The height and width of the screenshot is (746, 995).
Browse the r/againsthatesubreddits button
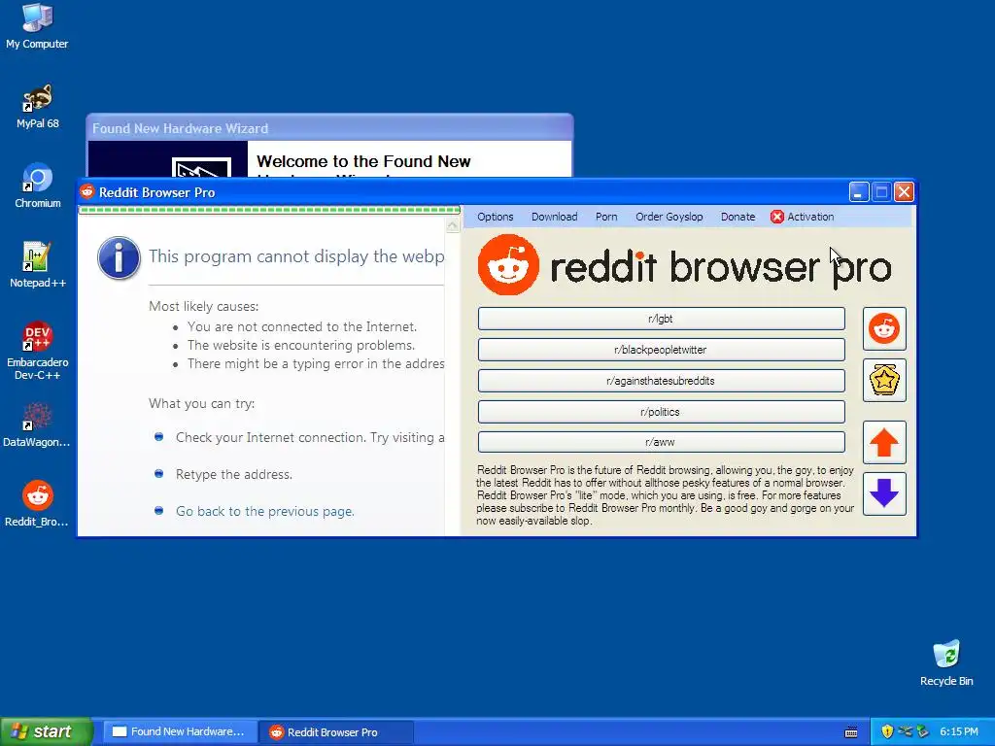point(661,381)
